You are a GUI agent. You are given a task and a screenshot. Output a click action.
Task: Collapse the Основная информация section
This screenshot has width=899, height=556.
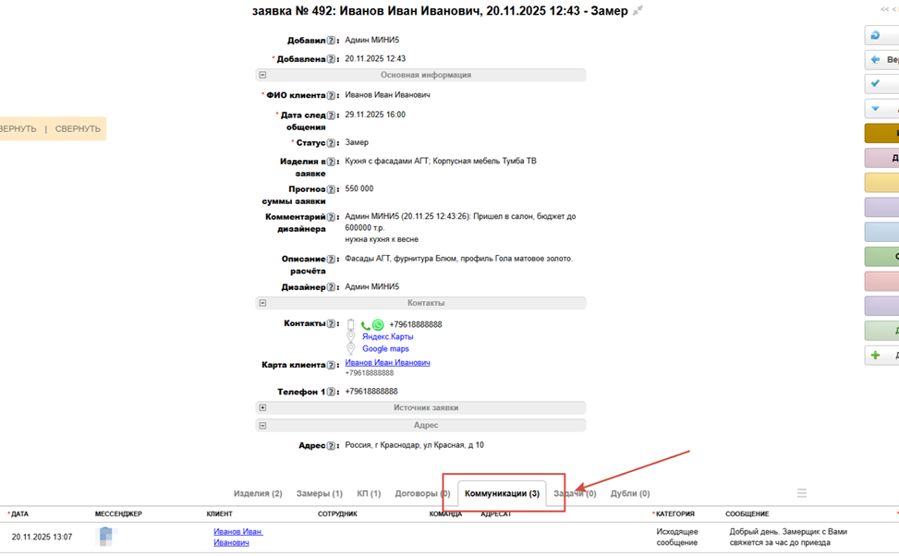coord(262,75)
